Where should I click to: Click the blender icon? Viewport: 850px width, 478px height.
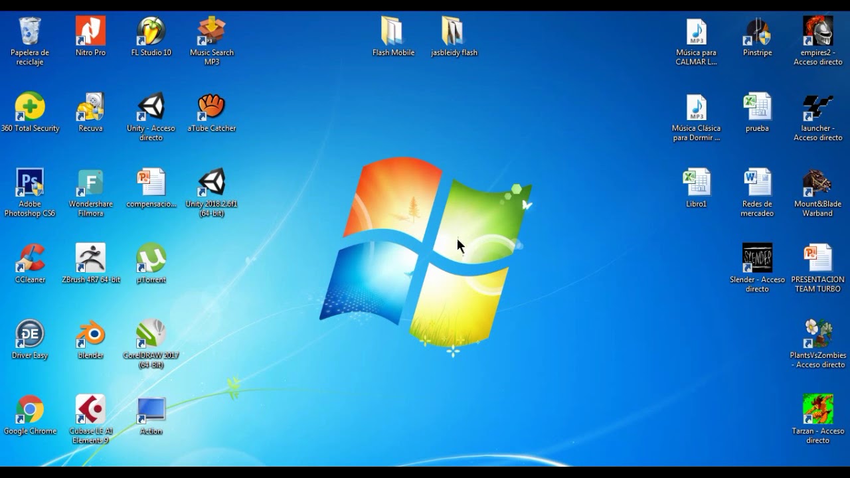[90, 334]
